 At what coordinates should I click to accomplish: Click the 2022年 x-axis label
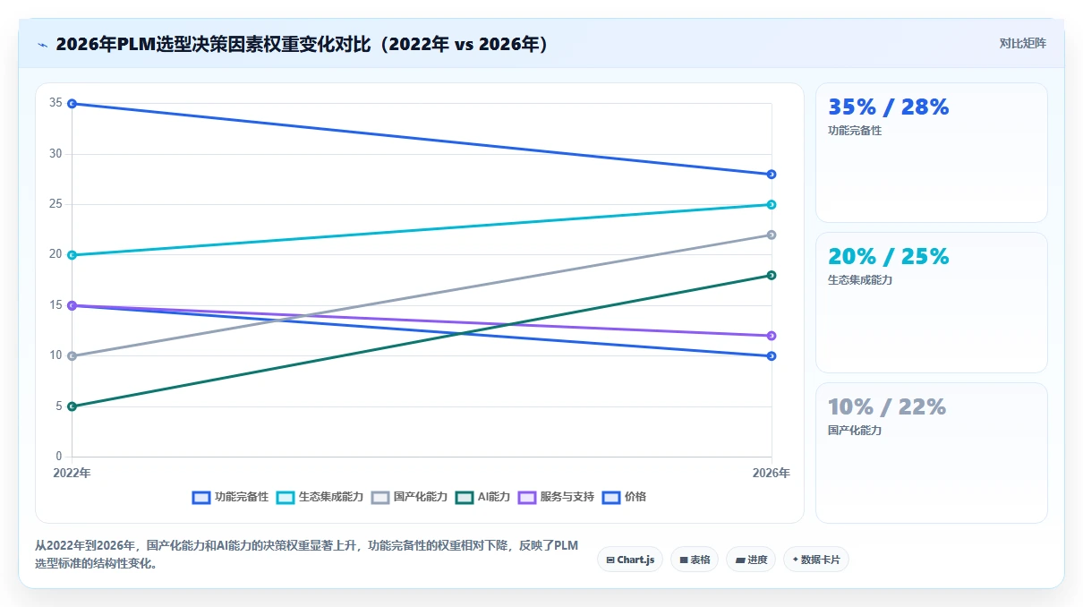[x=72, y=473]
